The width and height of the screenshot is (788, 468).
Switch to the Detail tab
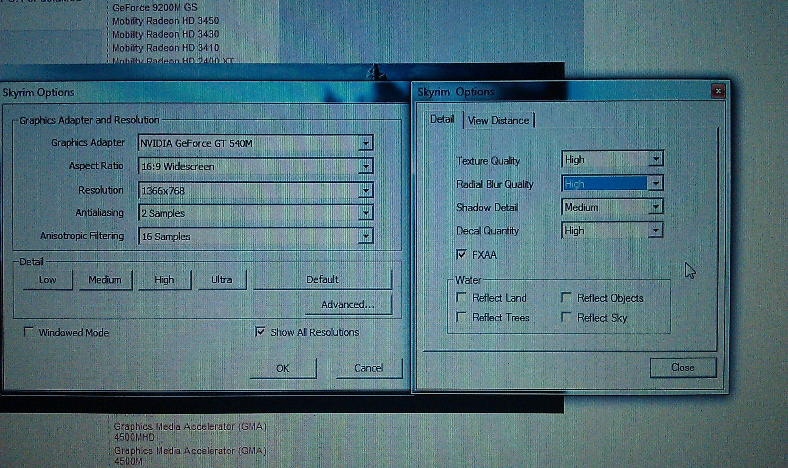(442, 119)
